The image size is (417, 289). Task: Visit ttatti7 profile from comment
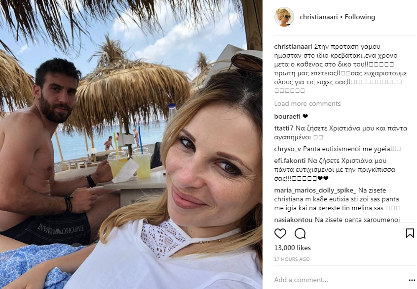click(283, 128)
